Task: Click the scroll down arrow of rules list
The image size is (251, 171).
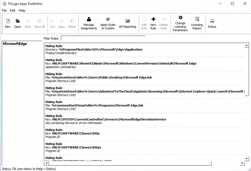Action: click(246, 158)
